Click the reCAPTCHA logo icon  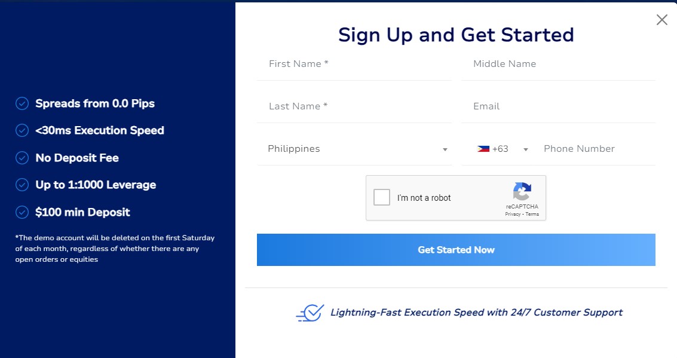click(x=522, y=191)
